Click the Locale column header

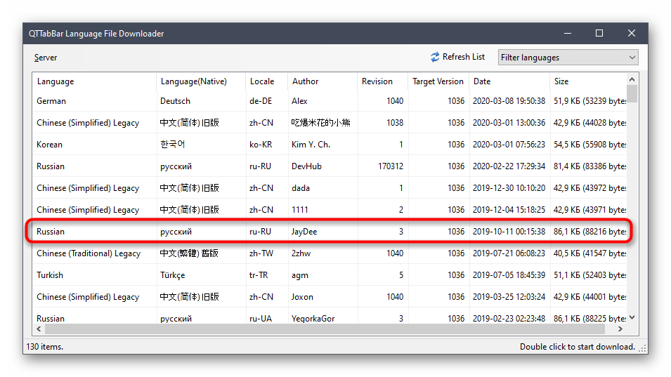266,81
